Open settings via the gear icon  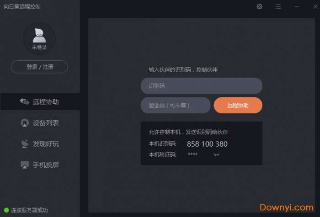click(259, 6)
